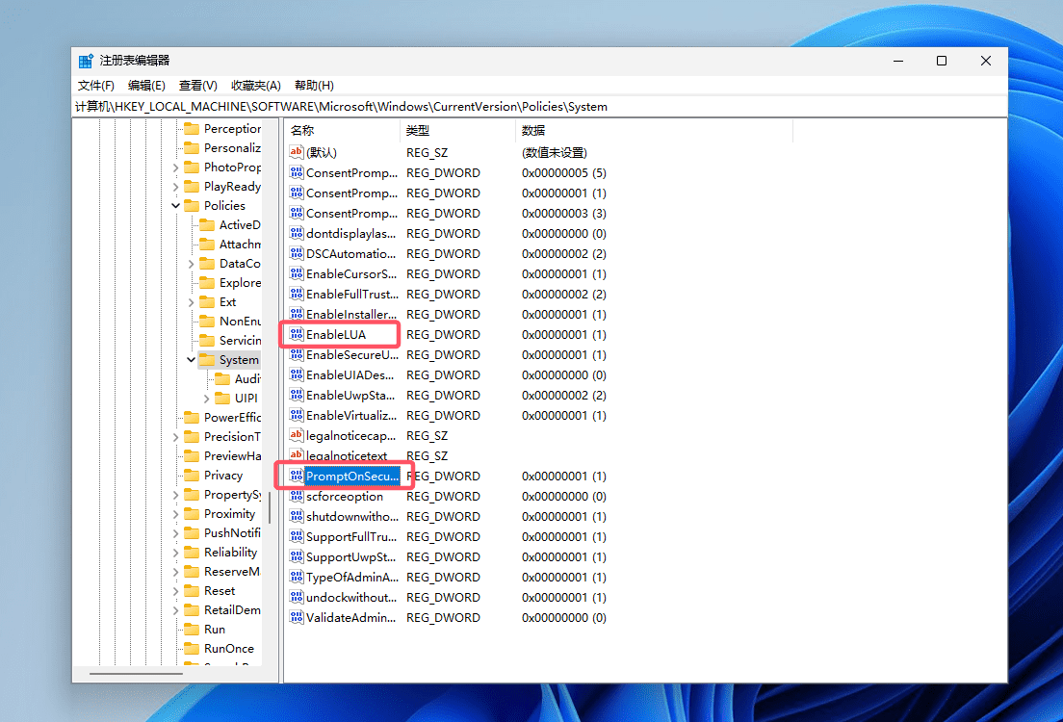Click the PromptOnSecu... DWORD icon
The width and height of the screenshot is (1063, 722).
pos(297,476)
